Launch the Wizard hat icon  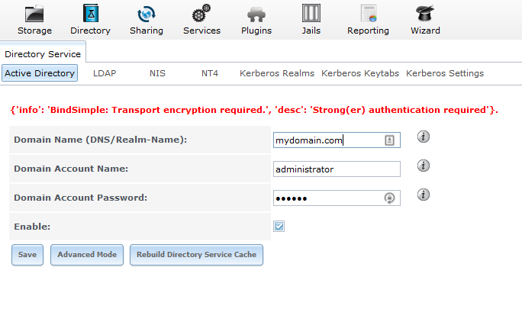(x=425, y=13)
